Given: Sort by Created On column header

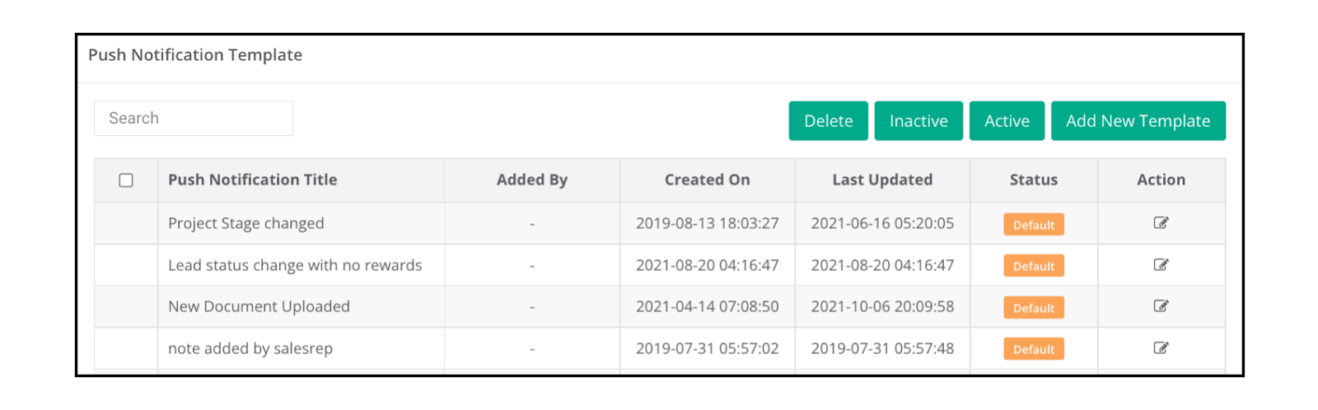Looking at the screenshot, I should (x=708, y=179).
